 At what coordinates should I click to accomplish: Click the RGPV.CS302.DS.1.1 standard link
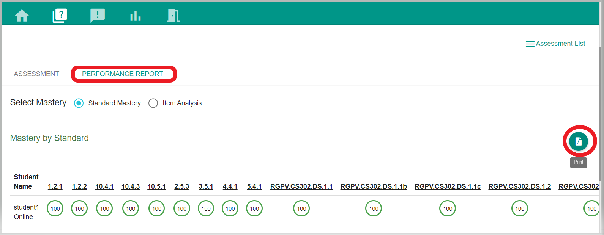point(301,186)
